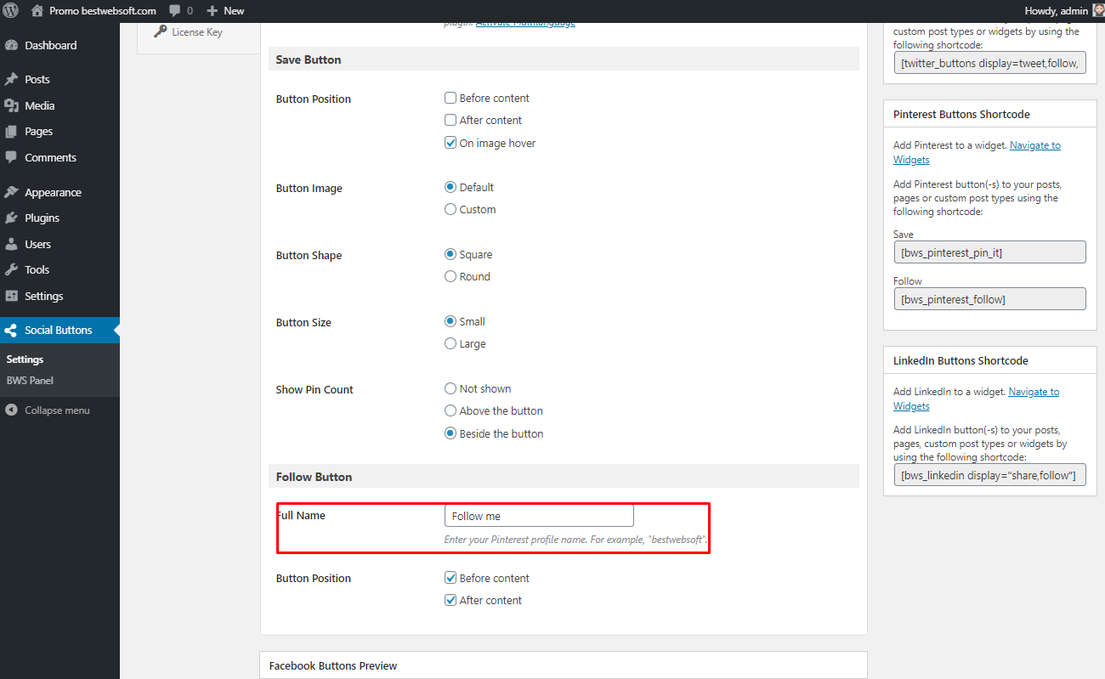Open the BWS Panel submenu item
This screenshot has width=1105, height=679.
(30, 381)
